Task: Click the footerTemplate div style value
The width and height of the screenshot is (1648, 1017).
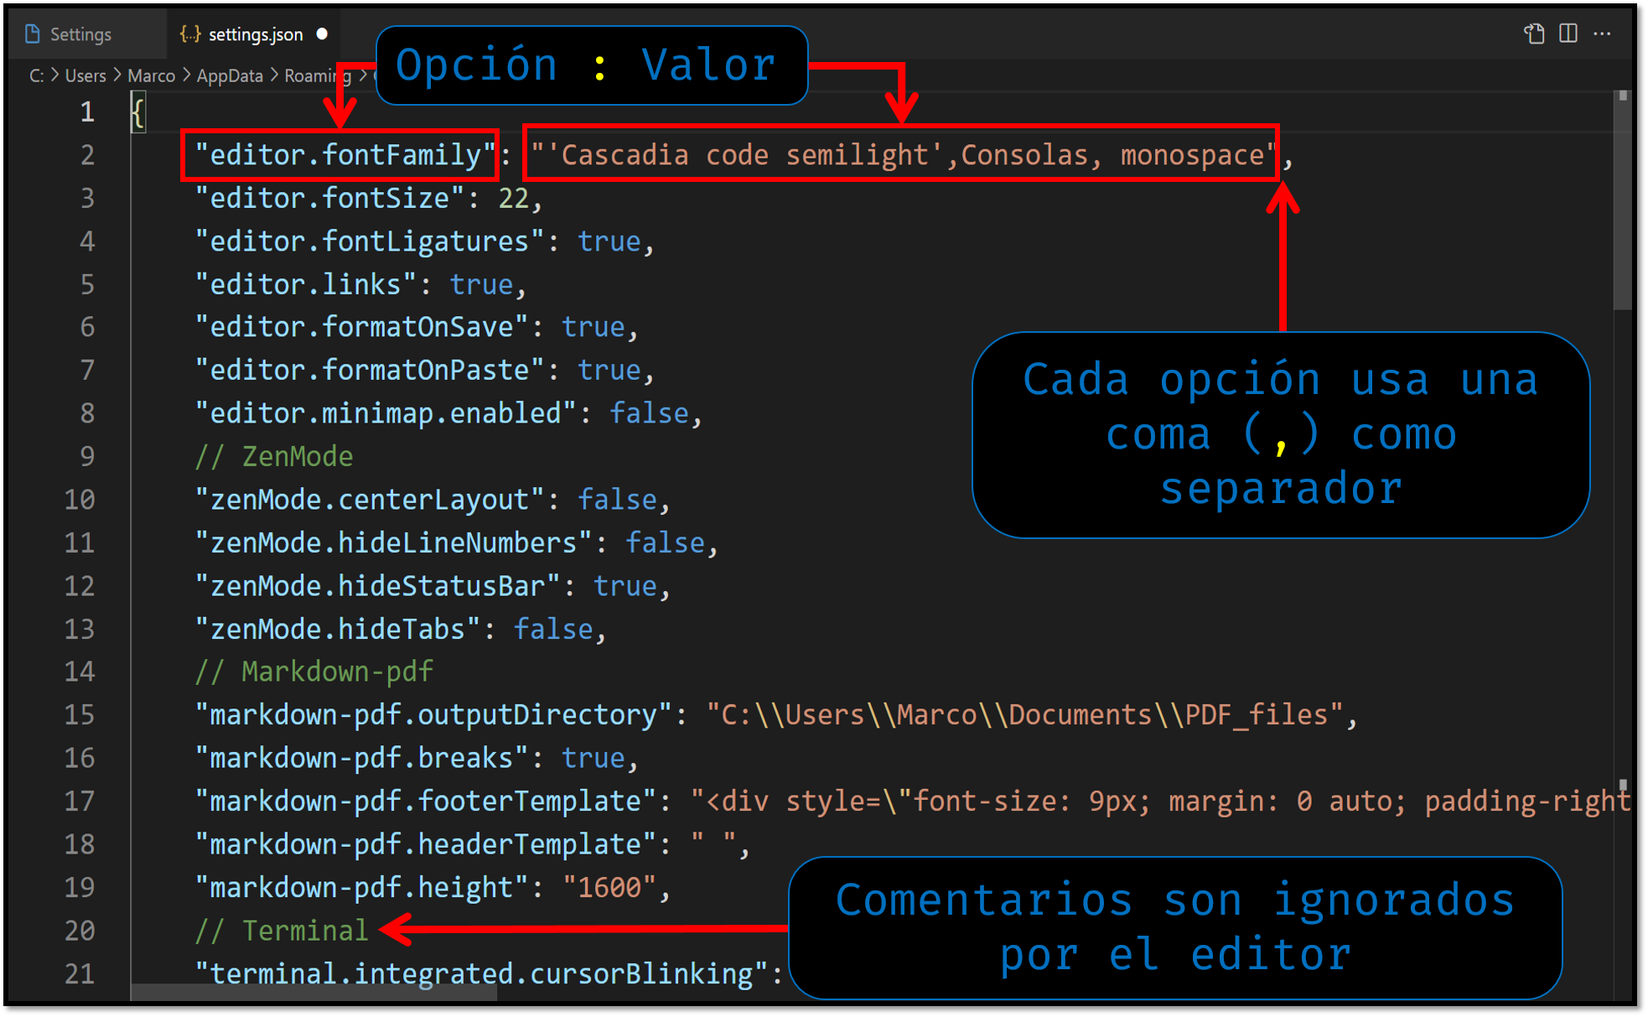Action: point(1160,802)
